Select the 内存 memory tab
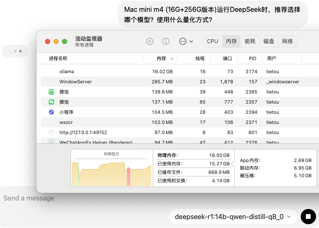 click(231, 41)
